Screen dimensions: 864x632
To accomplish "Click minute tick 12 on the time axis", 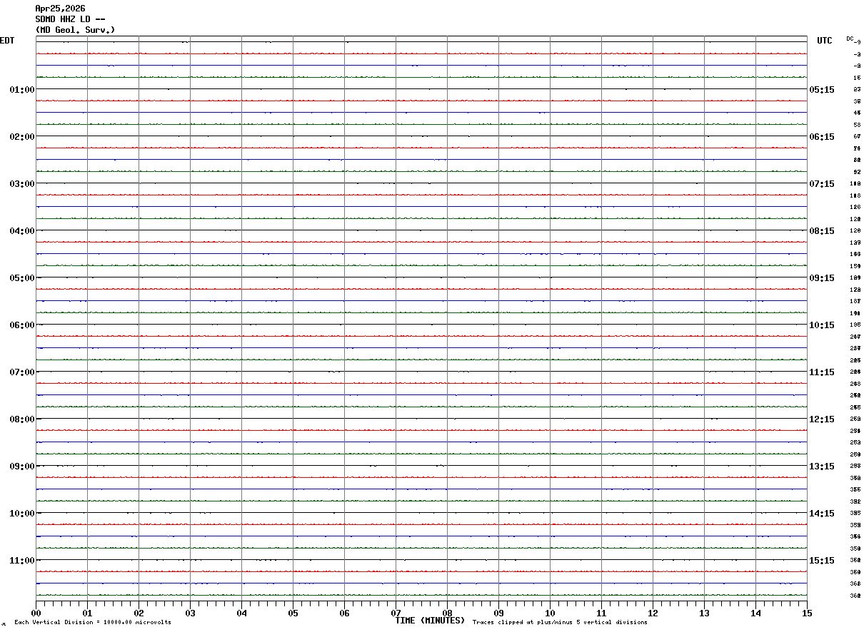I will point(653,612).
